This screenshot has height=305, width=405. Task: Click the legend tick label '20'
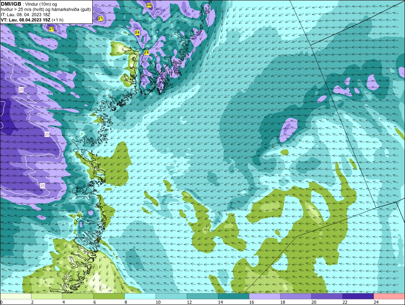314,302
